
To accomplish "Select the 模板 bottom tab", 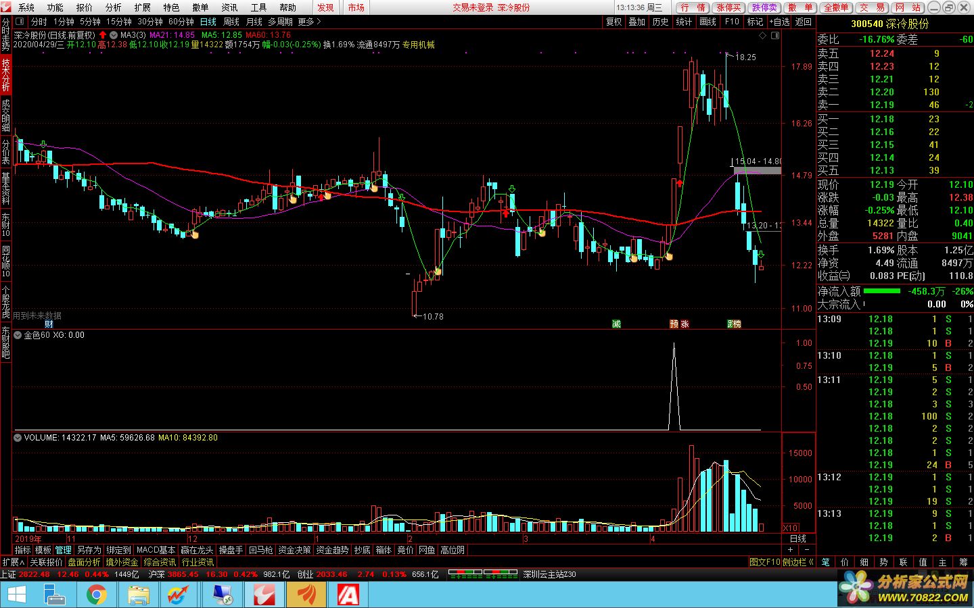I will (43, 550).
